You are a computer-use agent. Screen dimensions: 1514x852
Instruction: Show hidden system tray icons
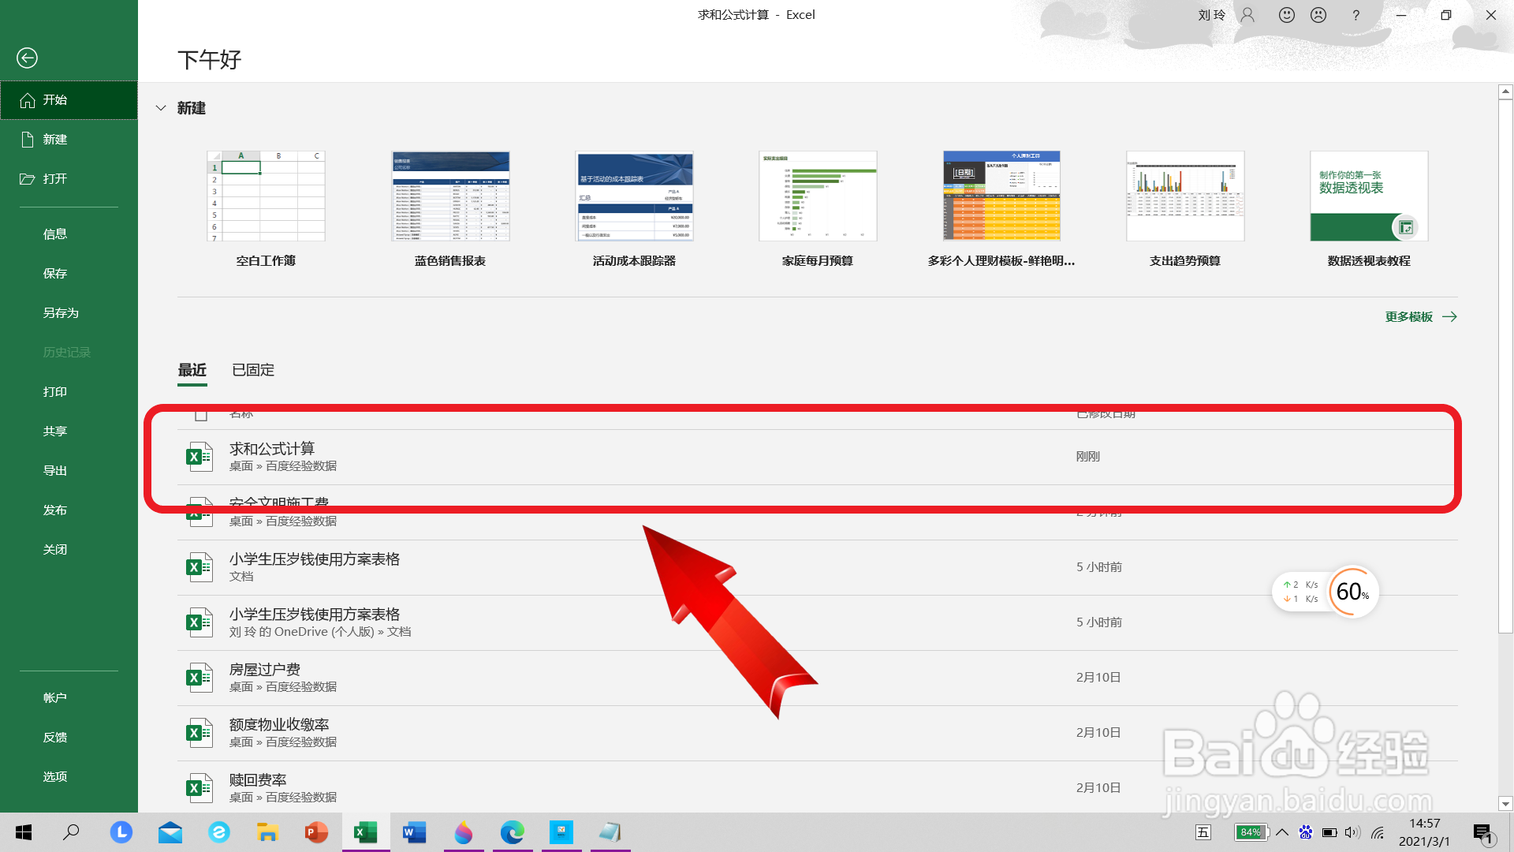coord(1282,832)
